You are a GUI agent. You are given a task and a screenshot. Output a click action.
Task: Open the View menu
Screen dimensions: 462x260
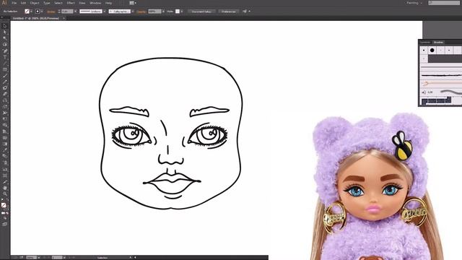(82, 3)
